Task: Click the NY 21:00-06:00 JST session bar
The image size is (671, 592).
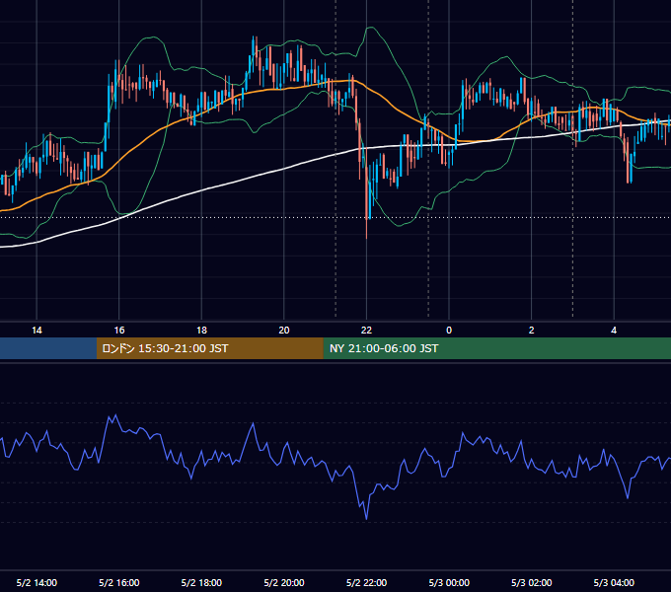Action: (x=496, y=348)
